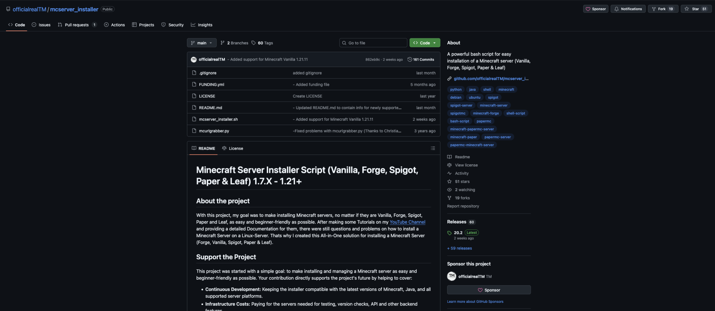Image resolution: width=715 pixels, height=311 pixels.
Task: View the 19 forks link
Action: [458, 198]
